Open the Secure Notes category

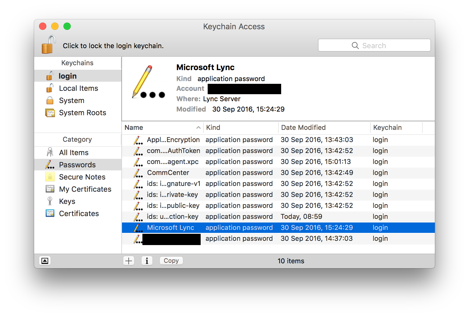(78, 177)
